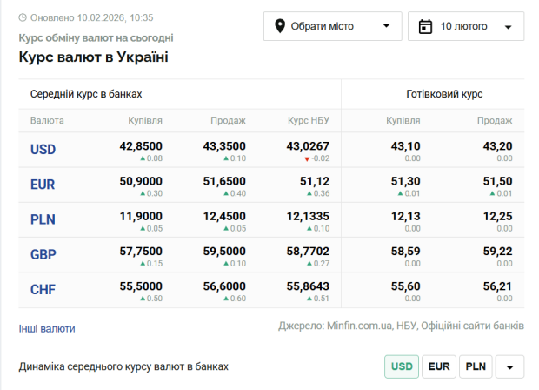Click the PLN currency row link
Screen dimensions: 539x390
(x=43, y=219)
